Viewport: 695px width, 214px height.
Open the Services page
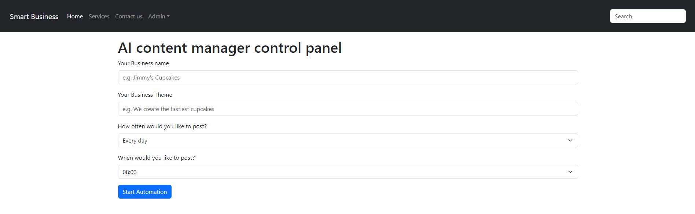coord(99,16)
